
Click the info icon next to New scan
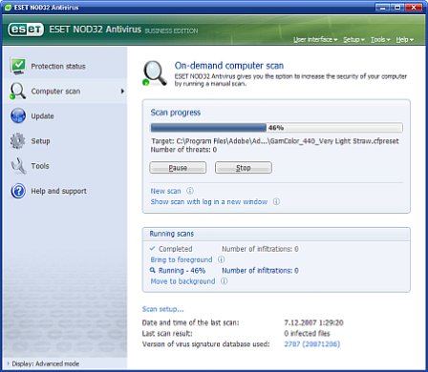pyautogui.click(x=190, y=191)
